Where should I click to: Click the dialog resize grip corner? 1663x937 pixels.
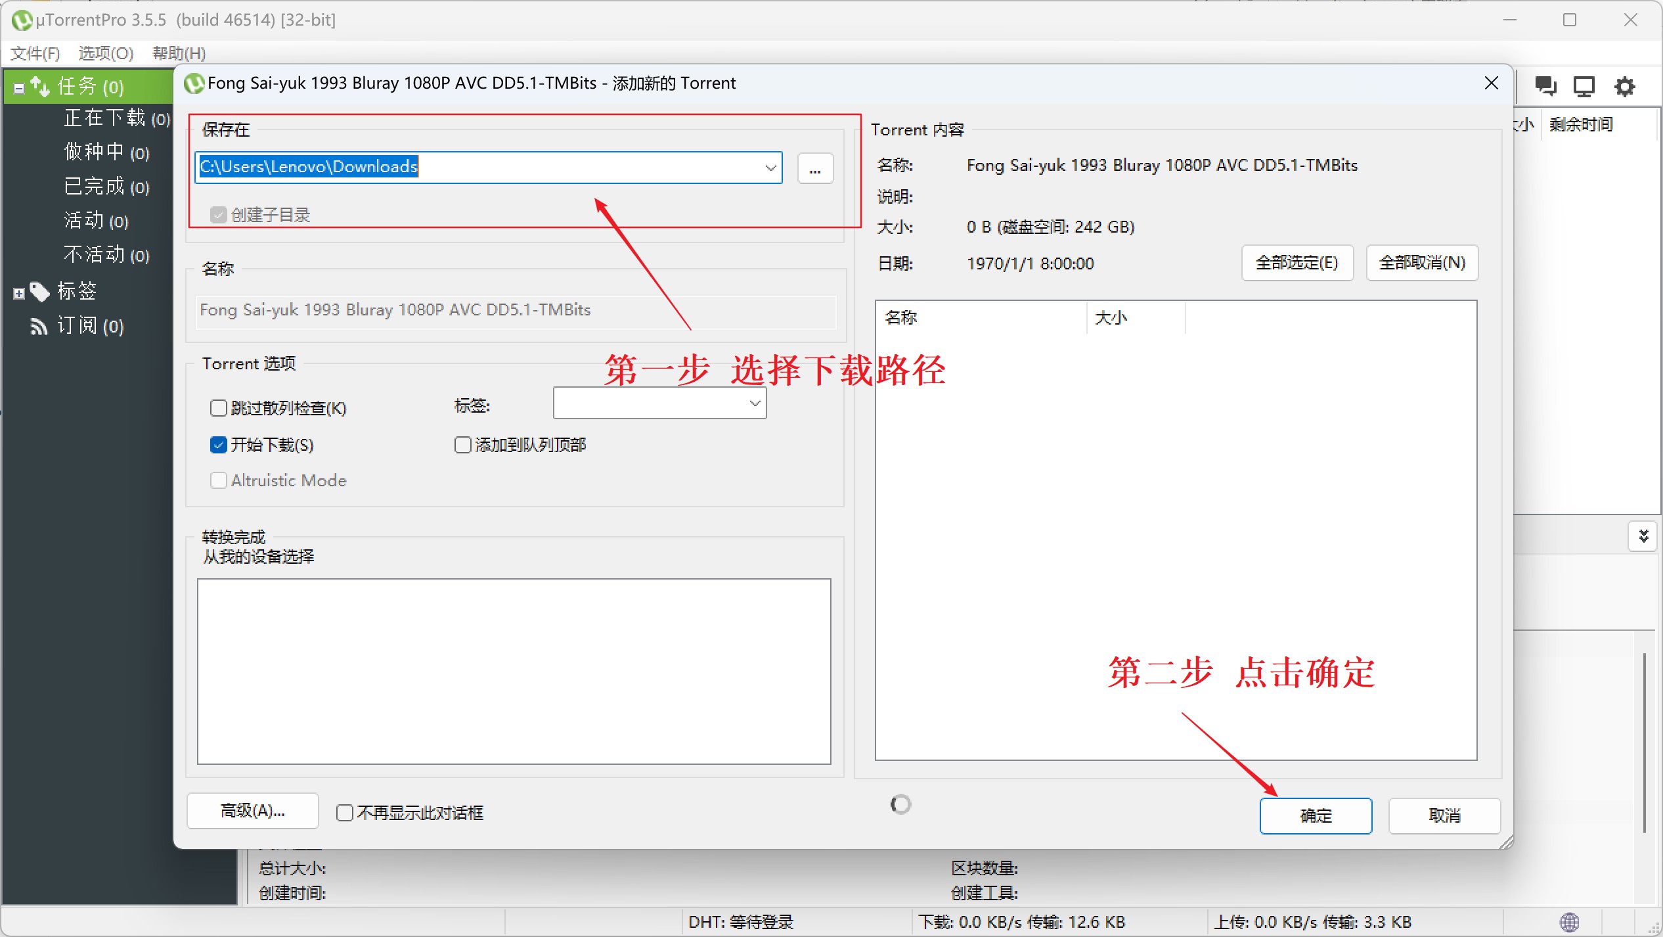click(1507, 842)
